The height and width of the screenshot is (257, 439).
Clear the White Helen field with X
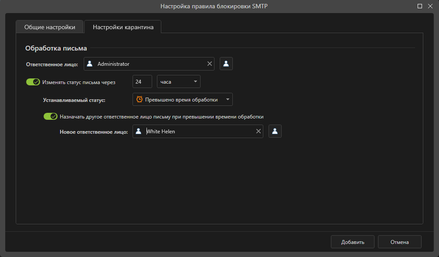[259, 132]
